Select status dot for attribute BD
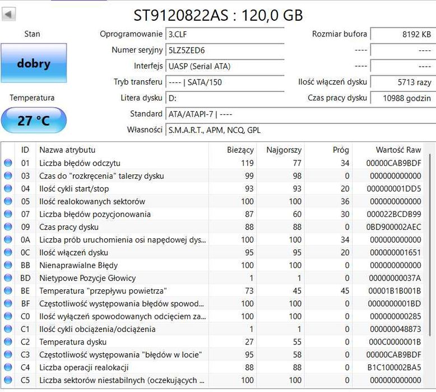Screen dimensions: 436x392 (8, 278)
